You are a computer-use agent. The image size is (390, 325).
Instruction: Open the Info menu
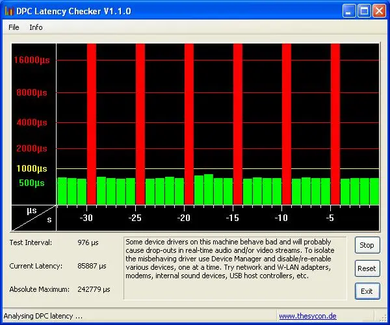point(36,27)
